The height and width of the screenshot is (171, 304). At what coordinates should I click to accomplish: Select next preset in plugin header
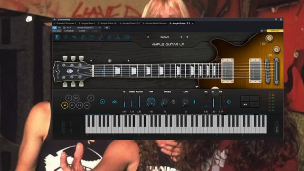click(70, 28)
